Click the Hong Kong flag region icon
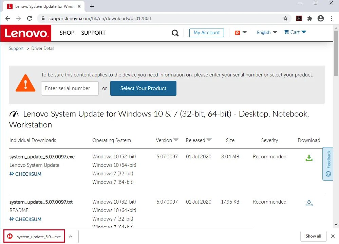The image size is (339, 244). pyautogui.click(x=238, y=33)
